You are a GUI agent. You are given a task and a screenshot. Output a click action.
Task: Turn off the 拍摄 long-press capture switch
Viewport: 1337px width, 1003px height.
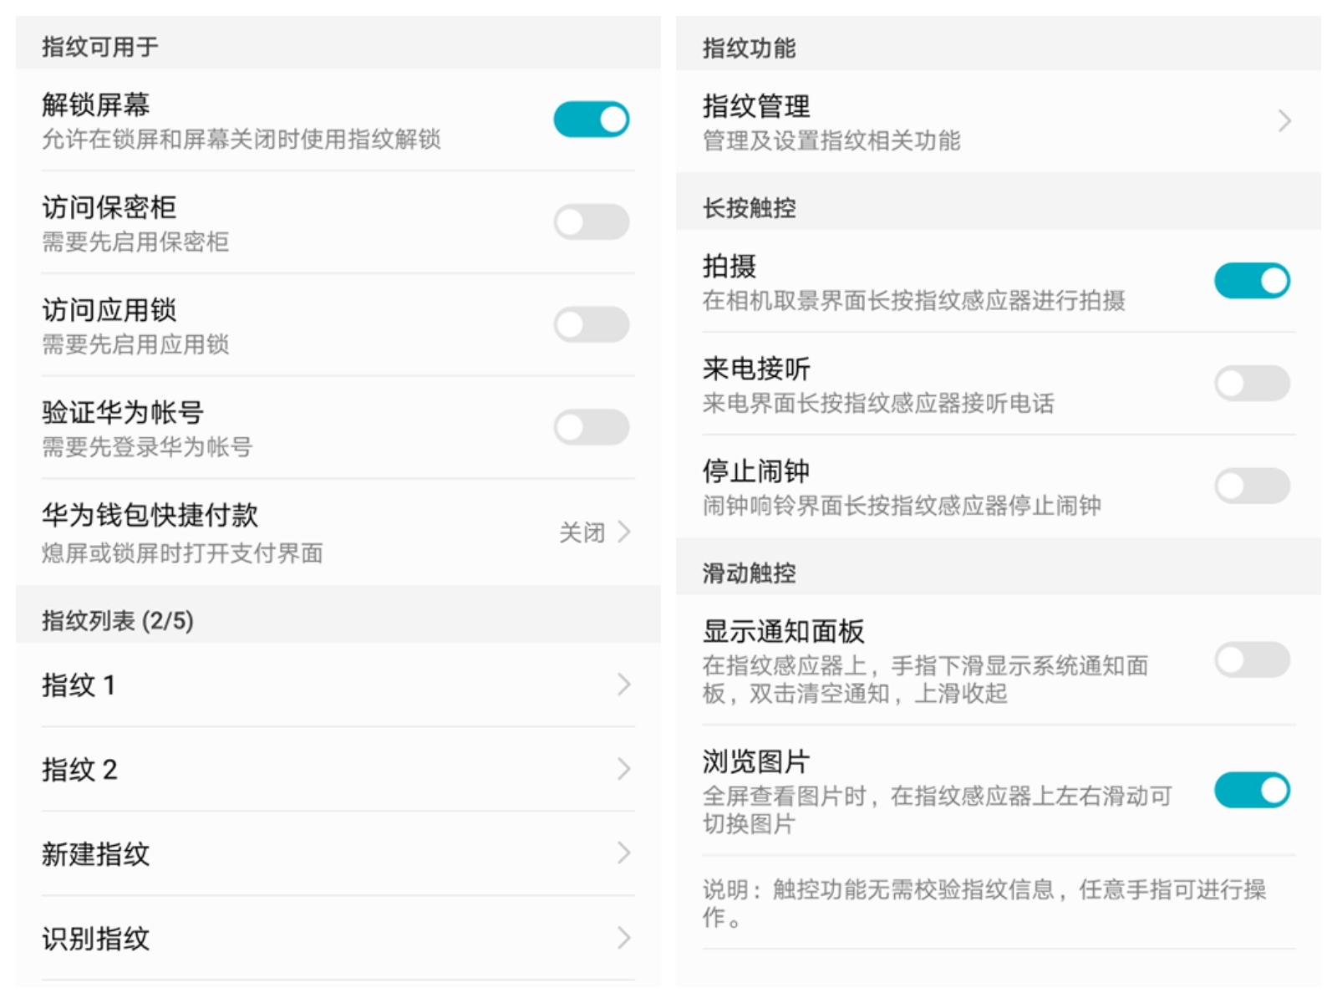[x=1253, y=281]
